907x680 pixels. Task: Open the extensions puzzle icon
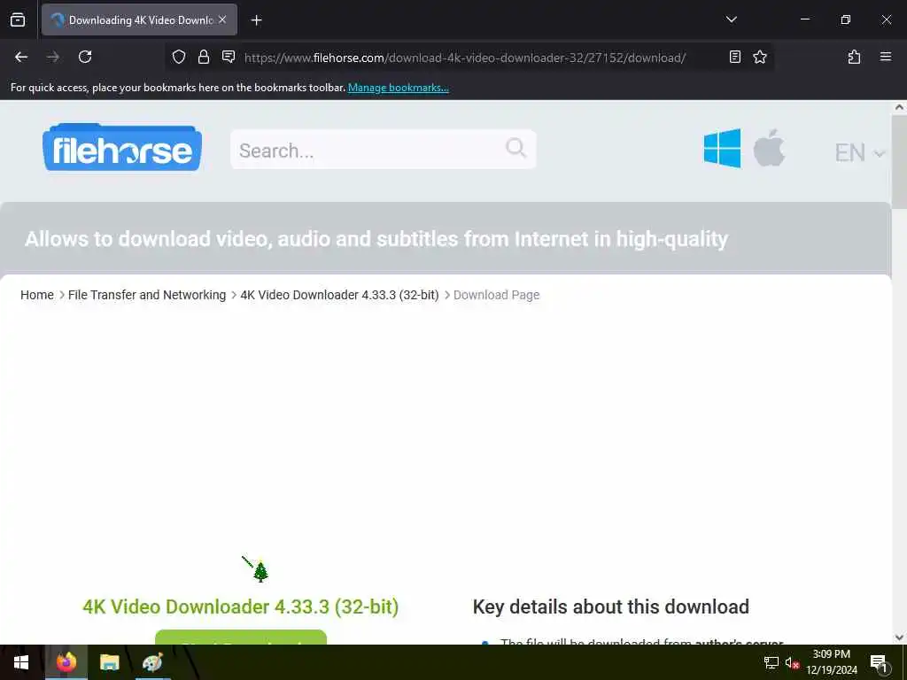(x=854, y=57)
